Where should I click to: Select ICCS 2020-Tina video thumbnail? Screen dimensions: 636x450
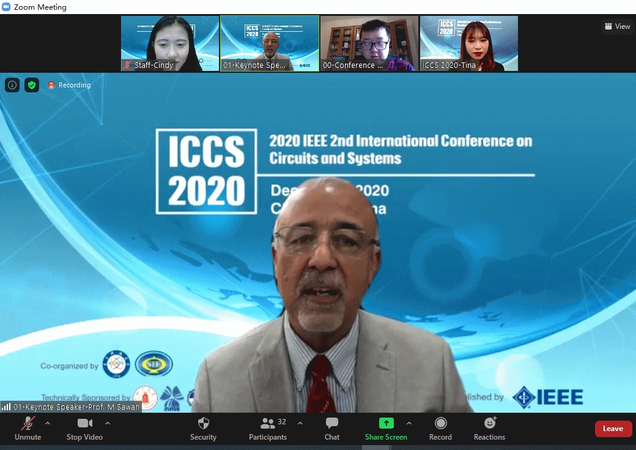(469, 43)
